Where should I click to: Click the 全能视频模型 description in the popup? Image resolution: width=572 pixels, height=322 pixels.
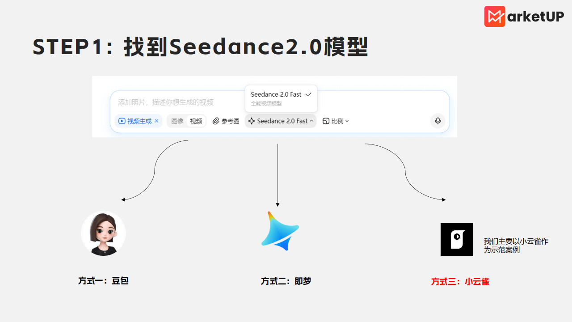[266, 104]
